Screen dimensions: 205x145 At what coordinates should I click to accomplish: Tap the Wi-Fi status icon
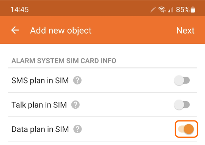(x=162, y=9)
